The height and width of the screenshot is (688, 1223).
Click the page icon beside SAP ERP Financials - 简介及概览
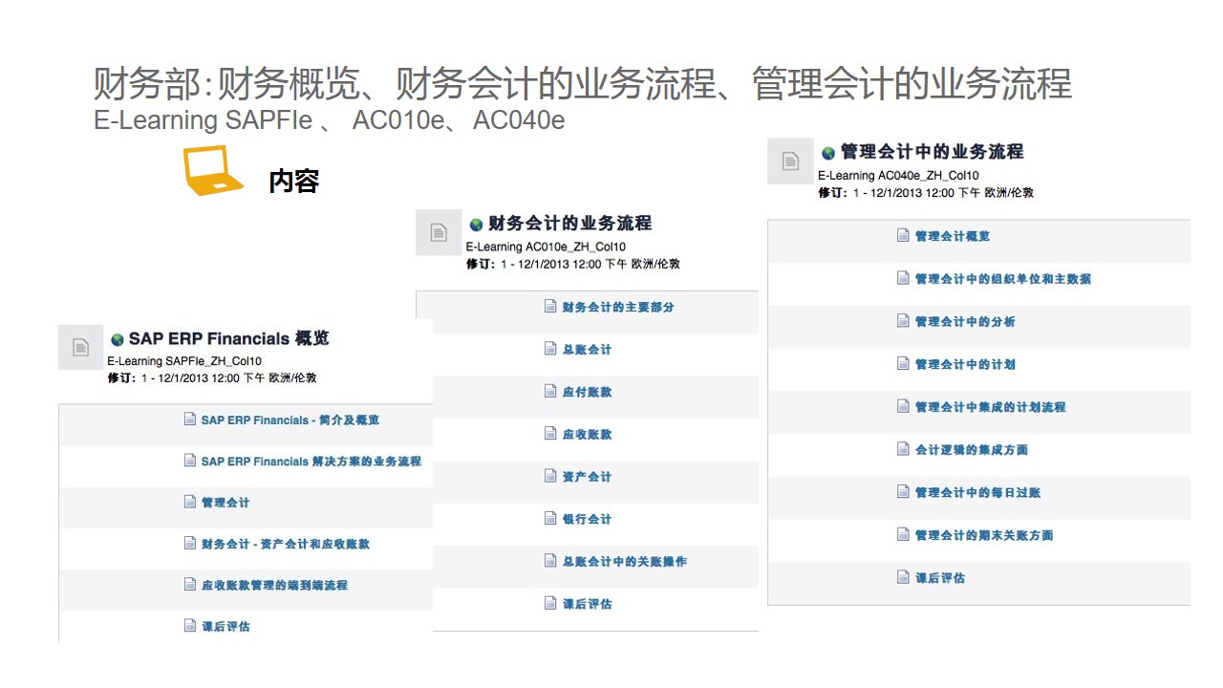pyautogui.click(x=190, y=419)
